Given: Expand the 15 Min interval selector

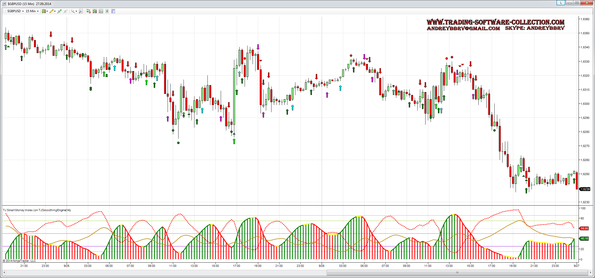Looking at the screenshot, I should [32, 11].
